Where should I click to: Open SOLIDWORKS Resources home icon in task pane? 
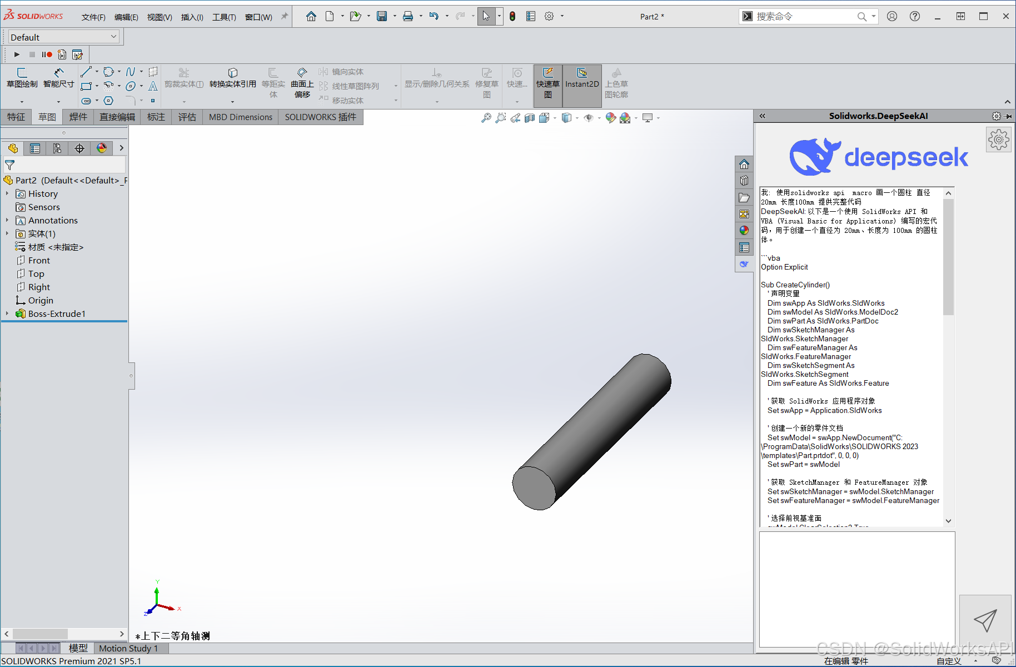744,165
